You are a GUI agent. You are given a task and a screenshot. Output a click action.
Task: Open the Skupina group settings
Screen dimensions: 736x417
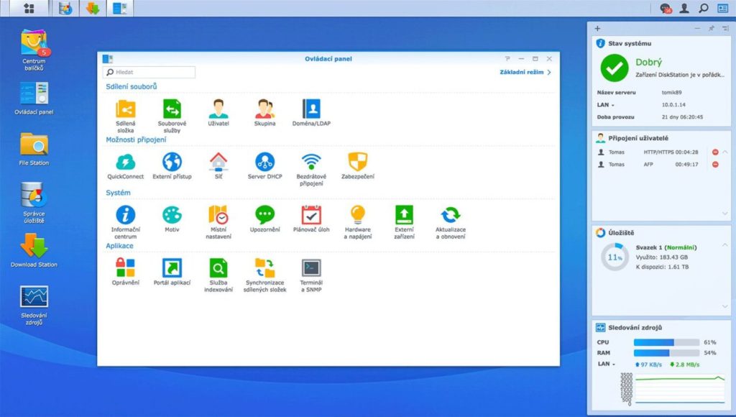[264, 113]
